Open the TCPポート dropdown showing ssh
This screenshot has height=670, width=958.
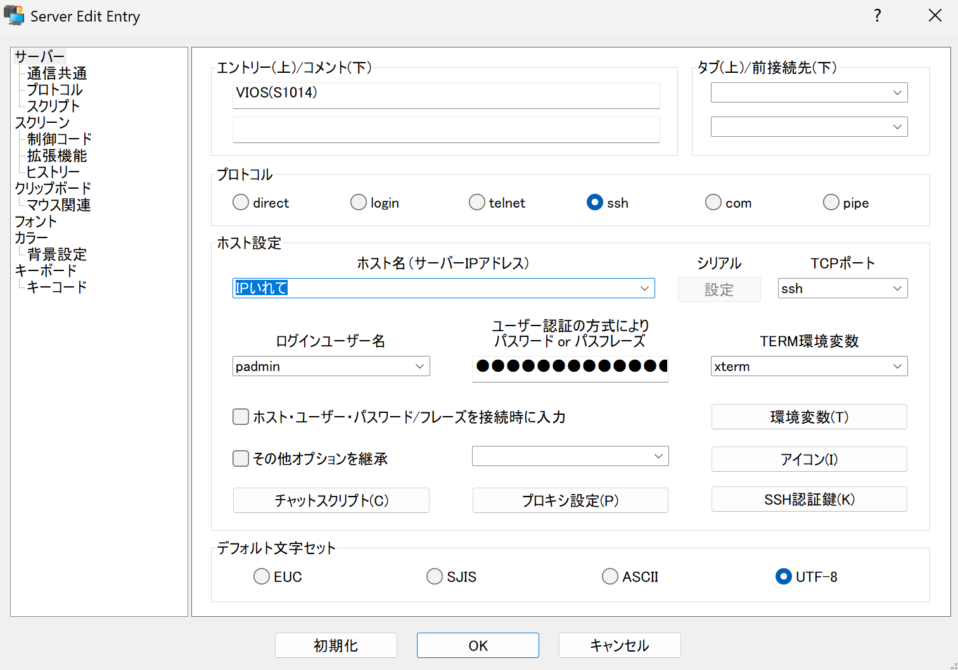843,288
